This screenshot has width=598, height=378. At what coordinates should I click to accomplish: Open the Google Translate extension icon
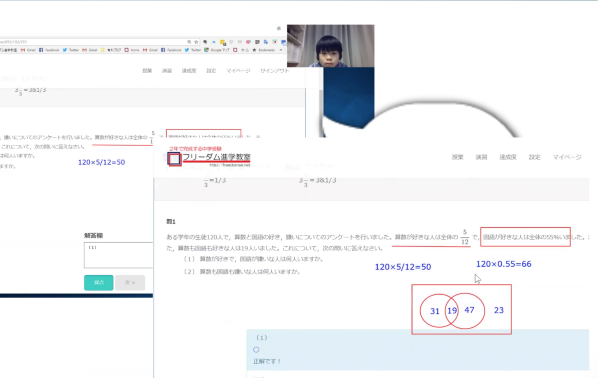tap(266, 42)
